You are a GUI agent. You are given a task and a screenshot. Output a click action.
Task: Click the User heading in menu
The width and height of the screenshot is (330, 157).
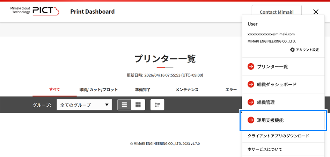click(252, 24)
